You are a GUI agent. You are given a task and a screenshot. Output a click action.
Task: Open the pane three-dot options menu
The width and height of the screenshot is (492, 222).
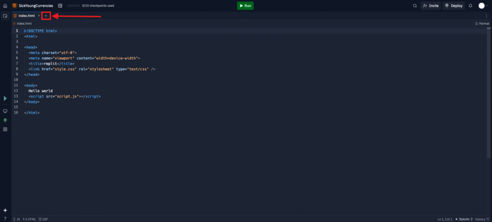point(486,16)
